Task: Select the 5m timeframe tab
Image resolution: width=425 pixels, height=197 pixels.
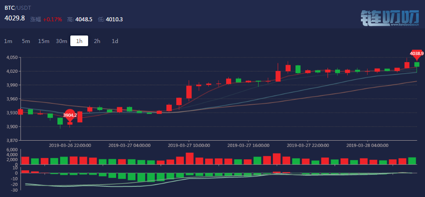Action: coord(26,41)
